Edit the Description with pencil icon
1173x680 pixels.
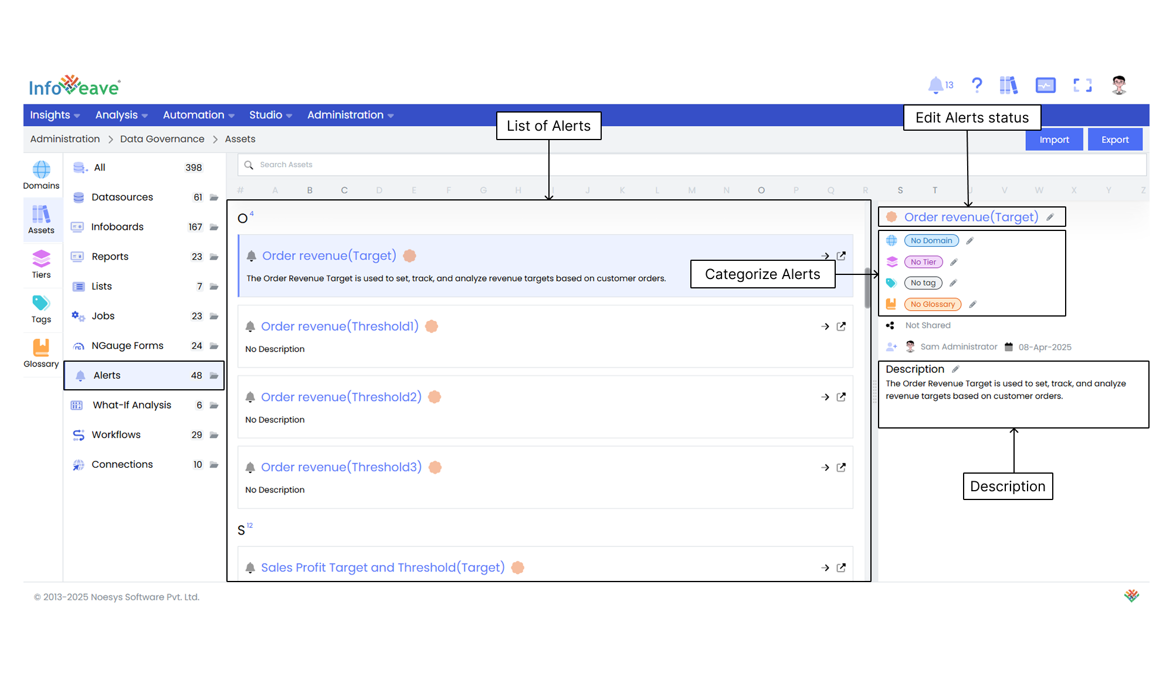coord(955,369)
